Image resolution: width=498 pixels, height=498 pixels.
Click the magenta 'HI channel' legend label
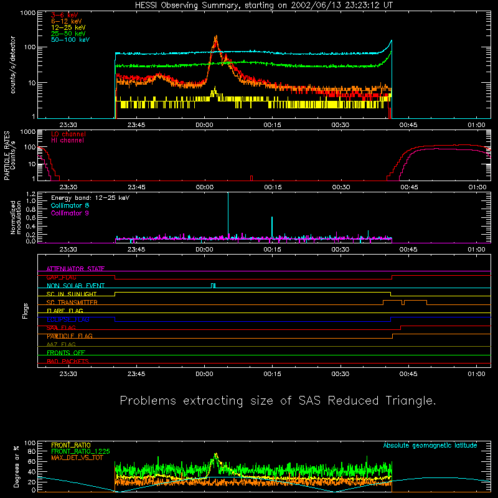(x=68, y=141)
